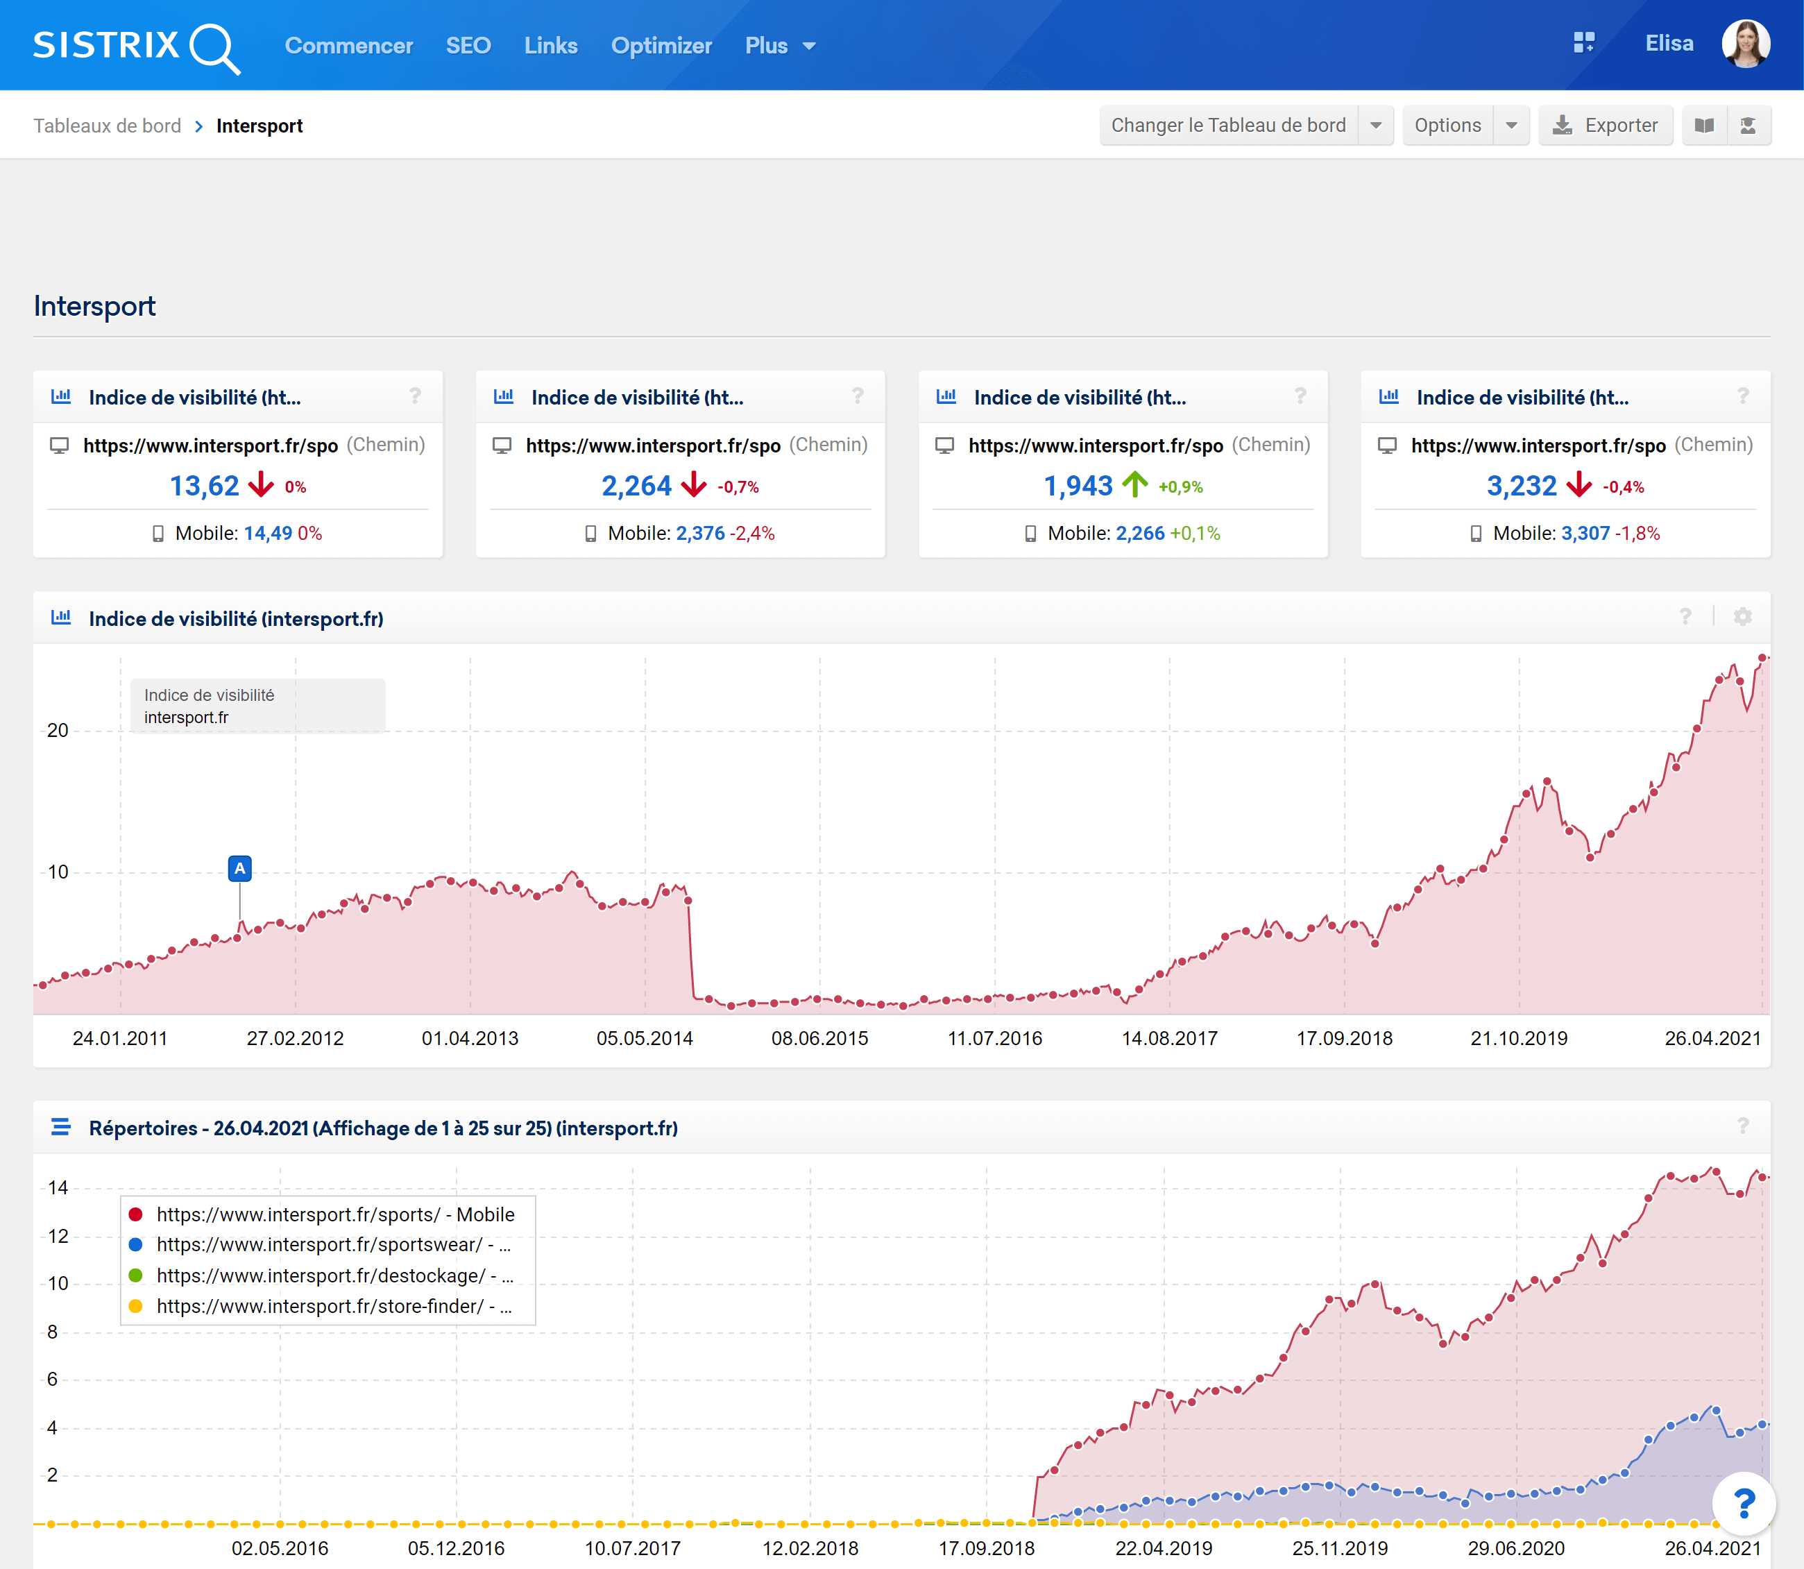Screen dimensions: 1804x1569
Task: Open help on the 1,943 card
Action: tap(1301, 397)
